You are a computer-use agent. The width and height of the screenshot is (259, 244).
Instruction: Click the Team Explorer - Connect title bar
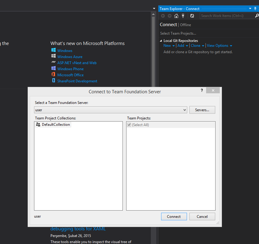179,9
